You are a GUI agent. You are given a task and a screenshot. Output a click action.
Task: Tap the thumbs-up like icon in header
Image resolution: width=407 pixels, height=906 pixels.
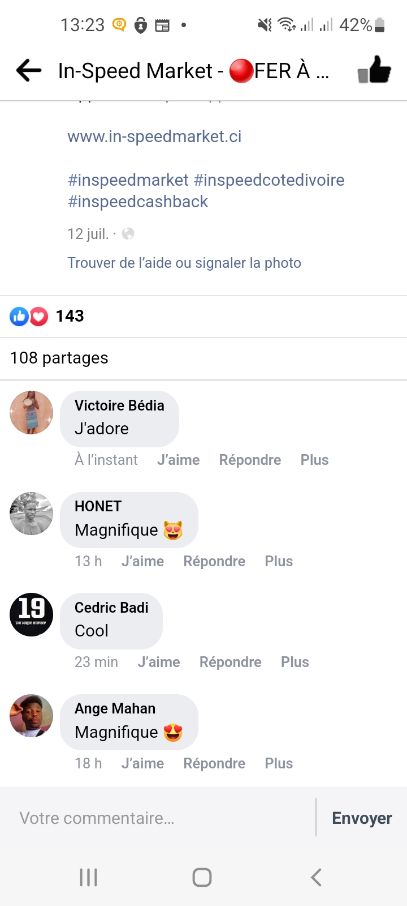(x=374, y=71)
